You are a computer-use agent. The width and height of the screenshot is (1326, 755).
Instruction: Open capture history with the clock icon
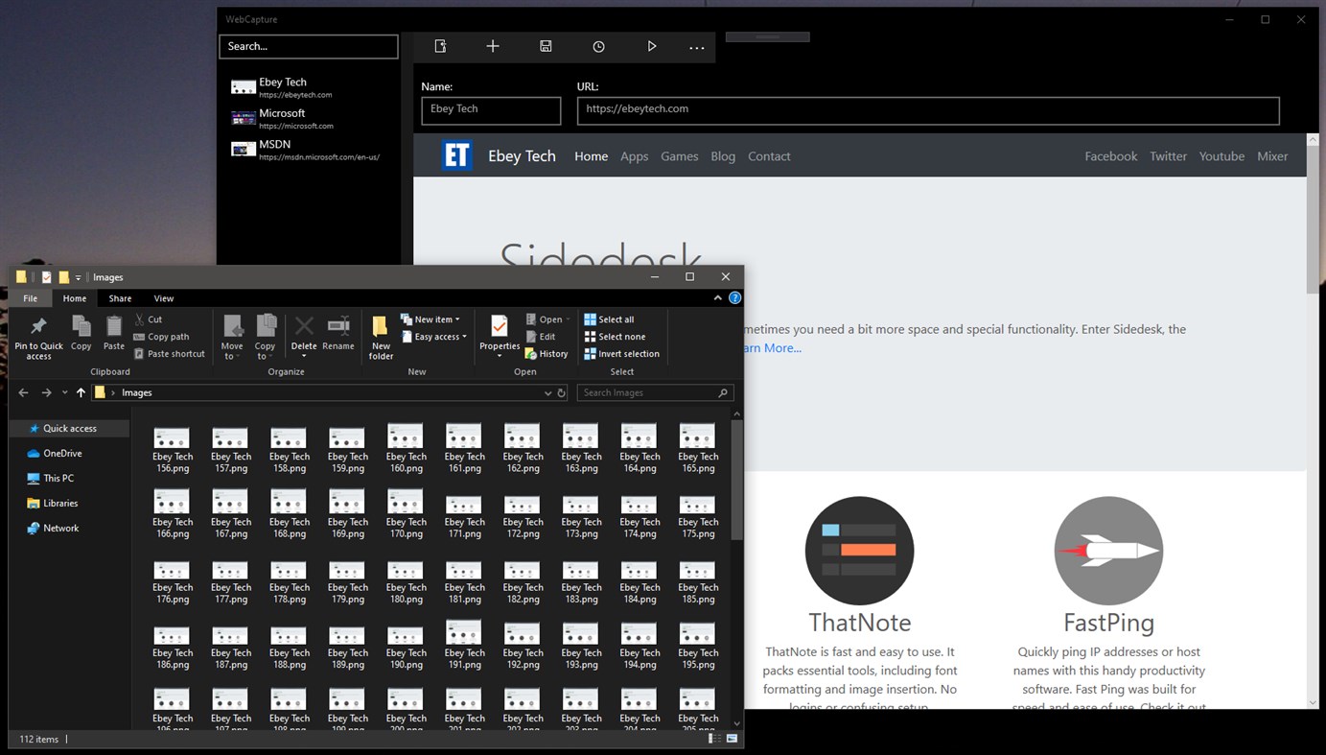coord(597,45)
